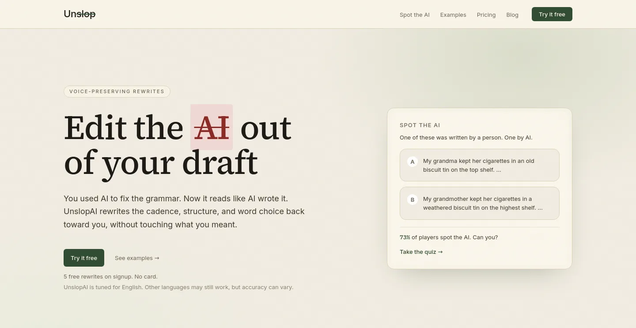The height and width of the screenshot is (328, 636).
Task: Click the 'You used AI to fix the grammar' paragraph
Action: (x=184, y=211)
